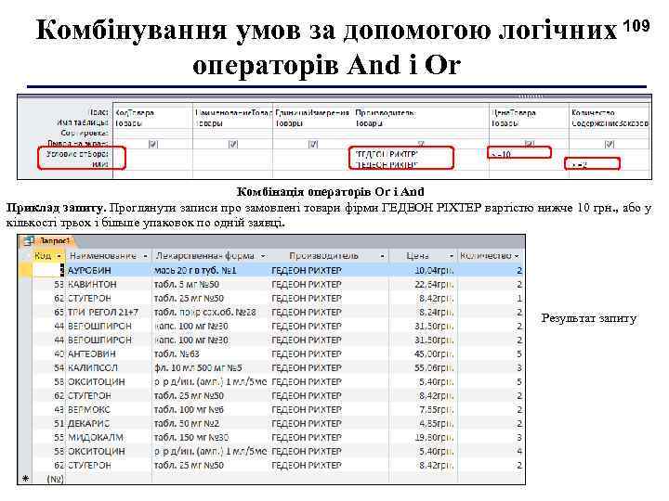Viewport: 669px width, 501px height.
Task: Click the new record asterisk row selector
Action: (26, 479)
